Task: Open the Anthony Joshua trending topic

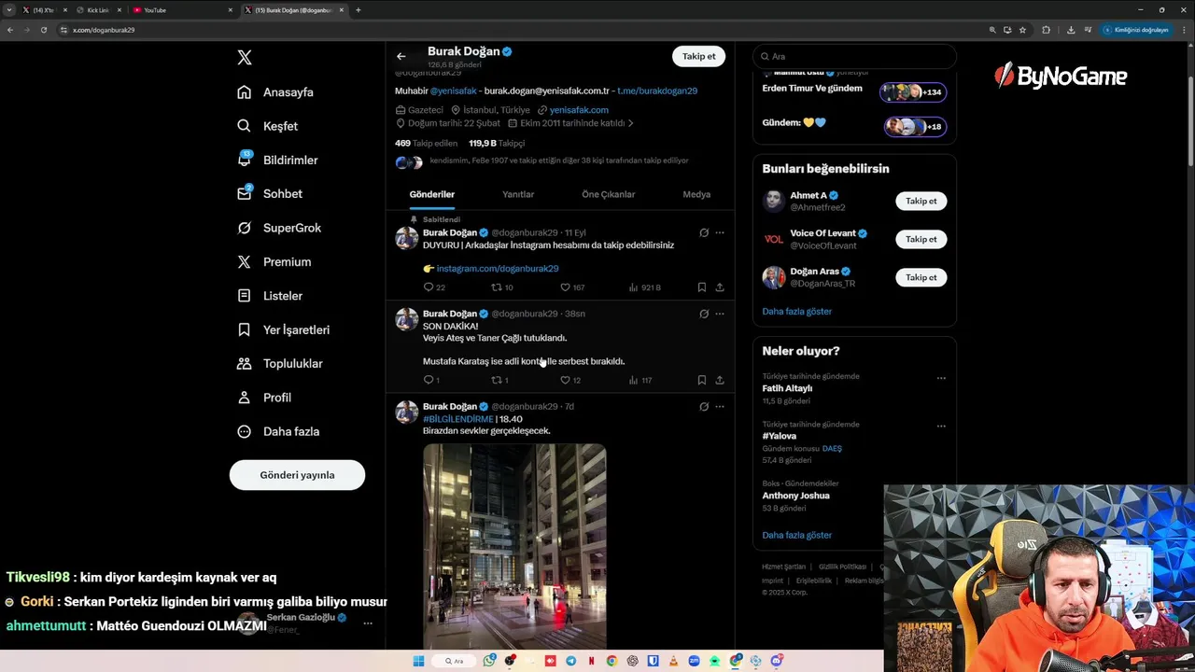Action: pos(795,496)
